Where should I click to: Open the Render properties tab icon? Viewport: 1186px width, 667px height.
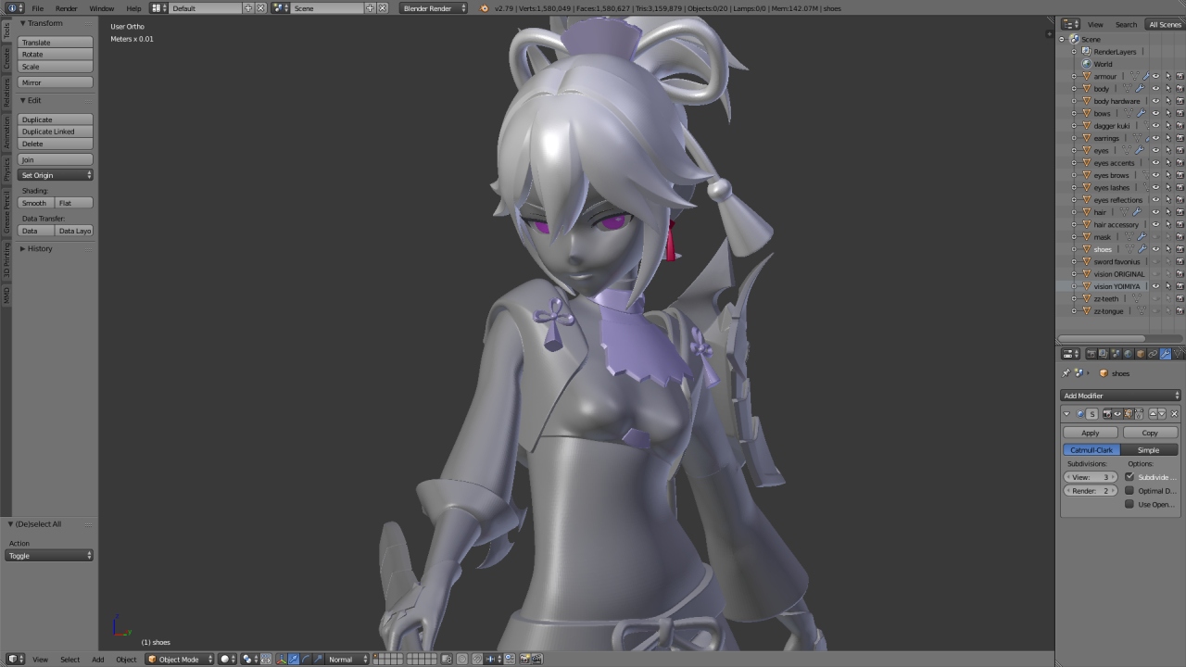click(1091, 354)
